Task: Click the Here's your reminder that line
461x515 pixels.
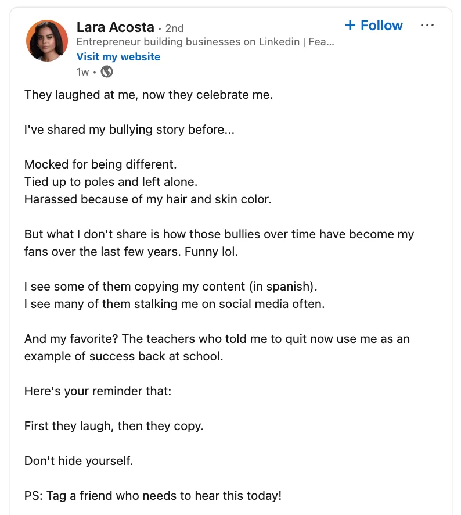Action: (x=98, y=391)
